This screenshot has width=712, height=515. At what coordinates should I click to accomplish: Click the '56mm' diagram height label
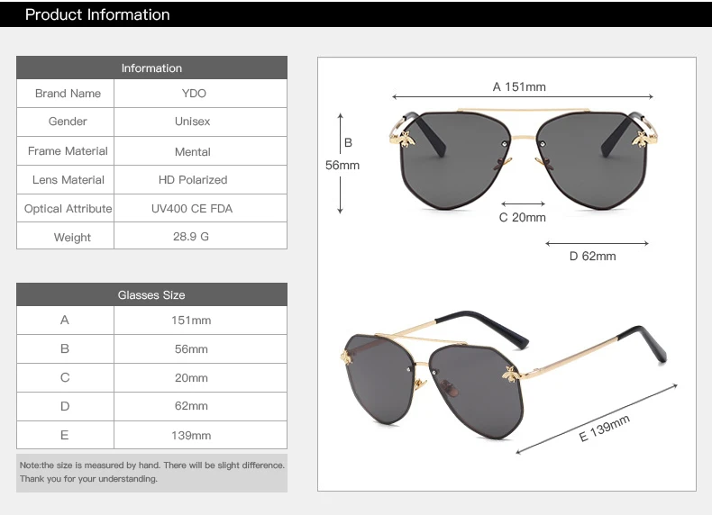pyautogui.click(x=342, y=165)
